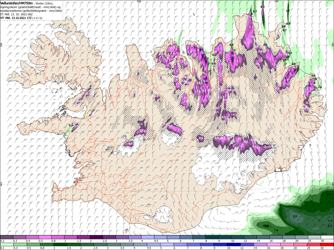This screenshot has height=250, width=334.
Task: Pick rain legend palest green swatch between 0.1 and 0.3
Action: [x=7, y=245]
